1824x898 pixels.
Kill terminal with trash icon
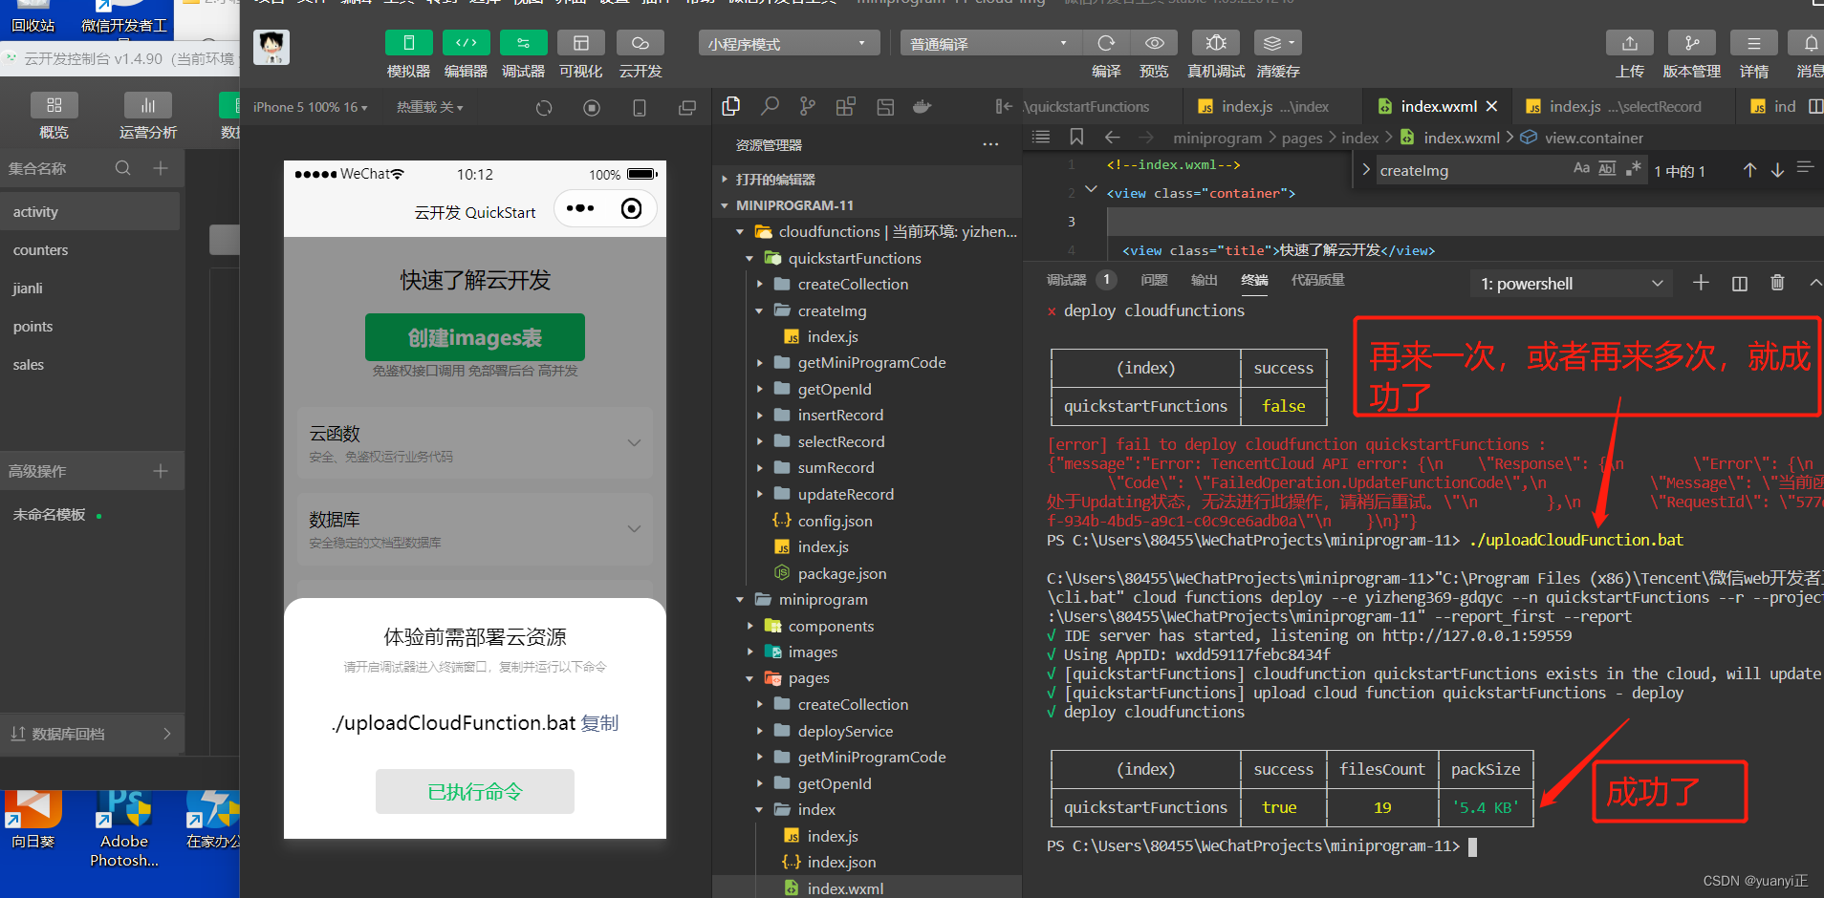[x=1777, y=283]
